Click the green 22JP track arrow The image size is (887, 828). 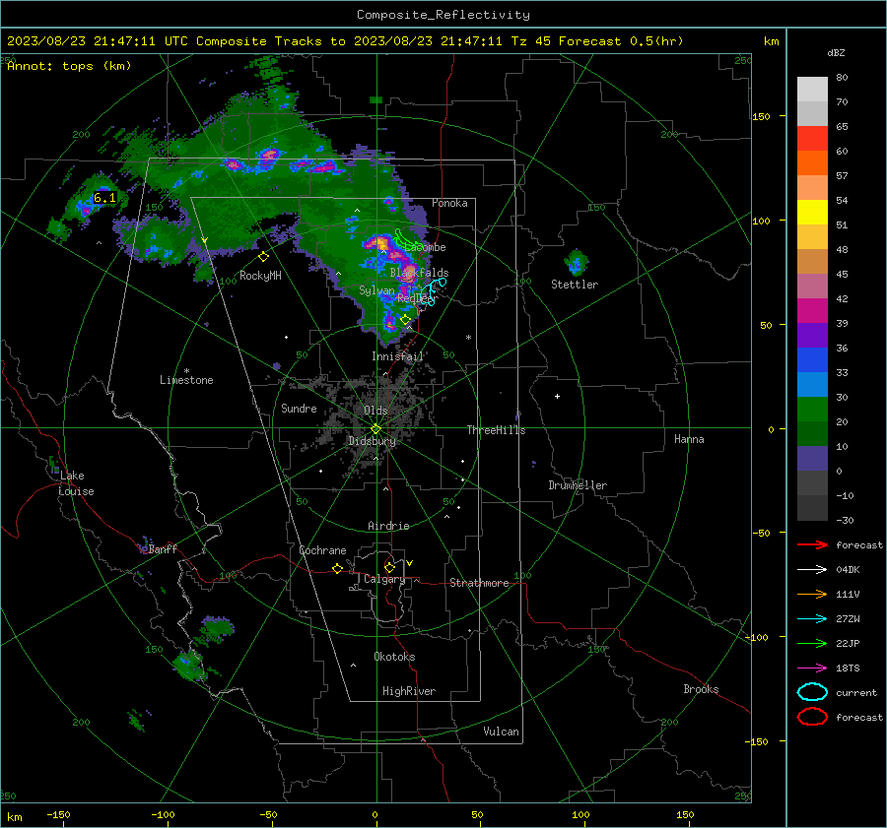pyautogui.click(x=812, y=643)
